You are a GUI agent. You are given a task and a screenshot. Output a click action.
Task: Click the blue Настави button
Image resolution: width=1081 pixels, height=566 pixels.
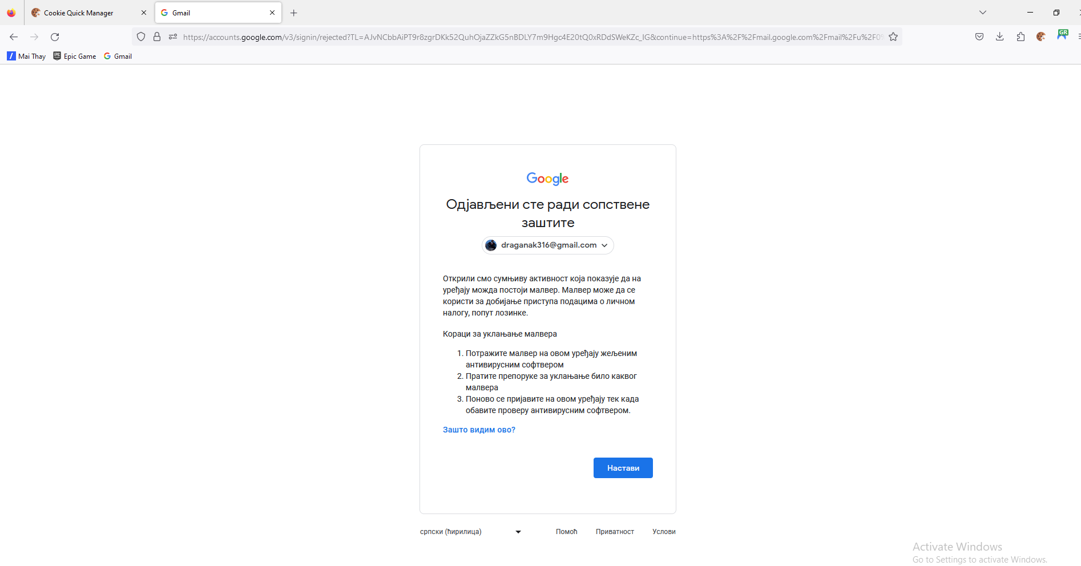[623, 468]
